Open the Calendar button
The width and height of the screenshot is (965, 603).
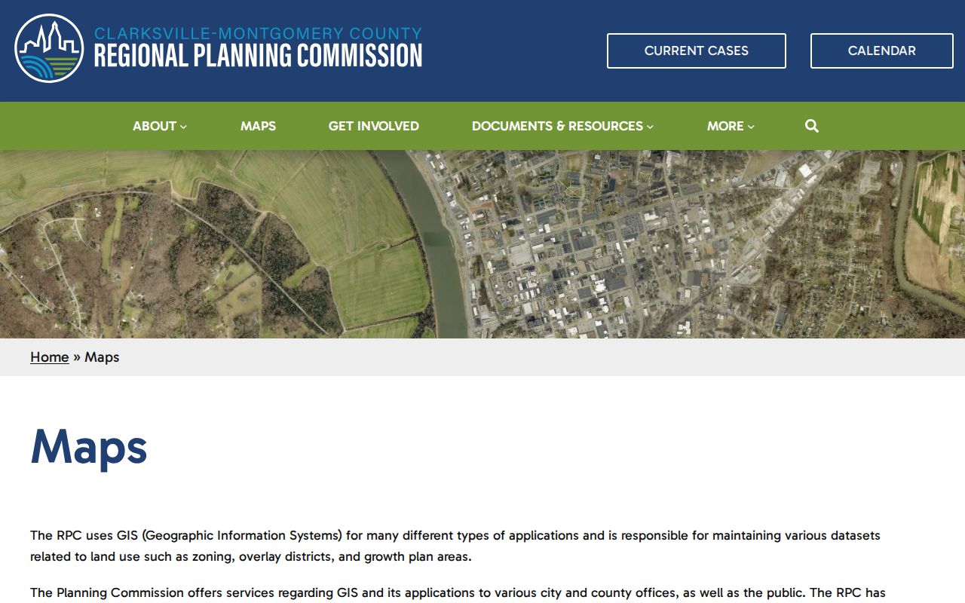(881, 51)
